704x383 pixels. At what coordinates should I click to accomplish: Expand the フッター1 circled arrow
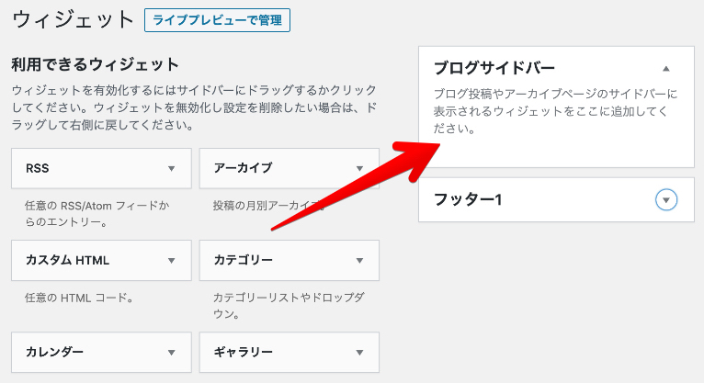(667, 199)
